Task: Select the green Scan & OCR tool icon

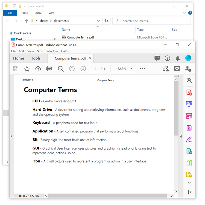Action: point(189,163)
